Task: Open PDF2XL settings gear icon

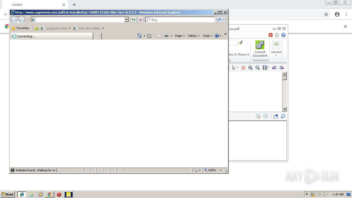Action: [x=277, y=35]
